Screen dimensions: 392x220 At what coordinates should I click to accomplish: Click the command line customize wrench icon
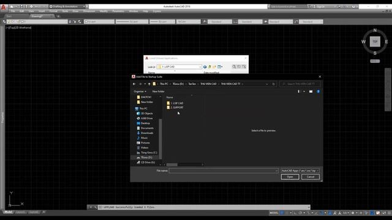click(x=96, y=207)
